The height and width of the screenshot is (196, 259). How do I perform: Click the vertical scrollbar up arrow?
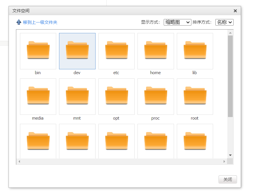click(230, 33)
